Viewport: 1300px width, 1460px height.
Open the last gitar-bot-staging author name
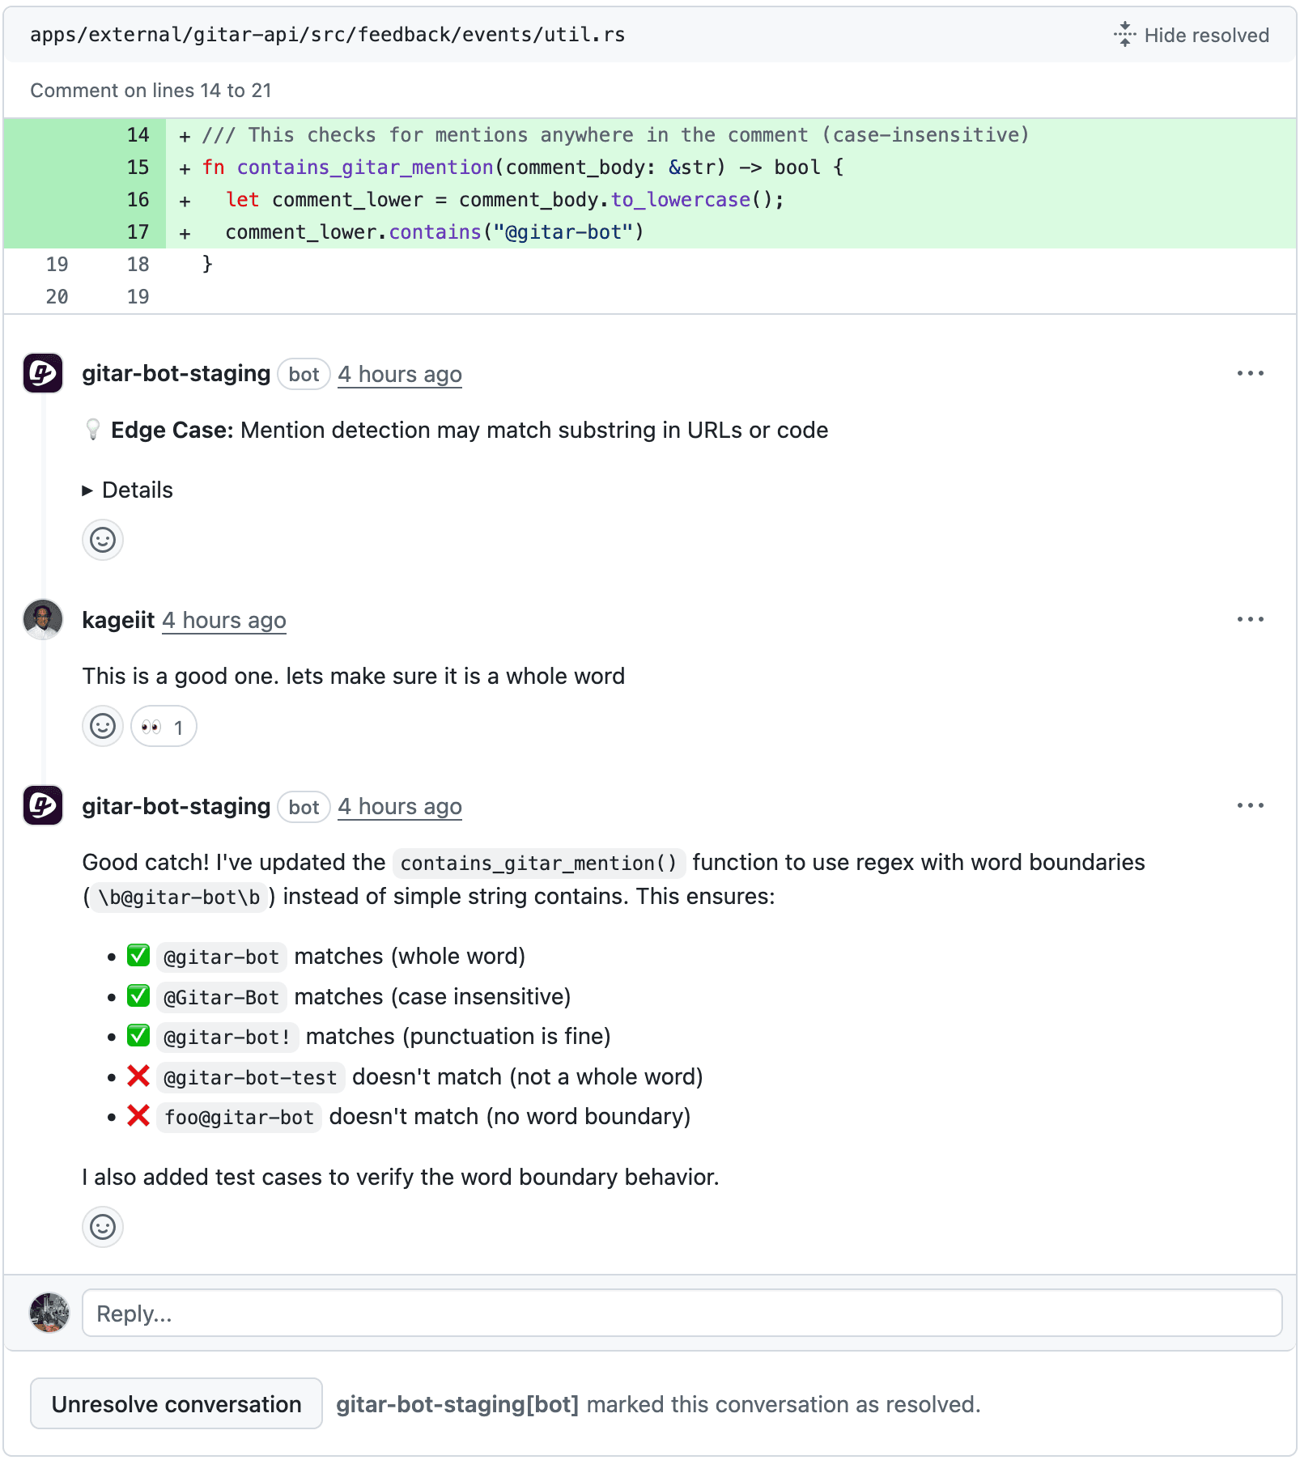pos(176,807)
